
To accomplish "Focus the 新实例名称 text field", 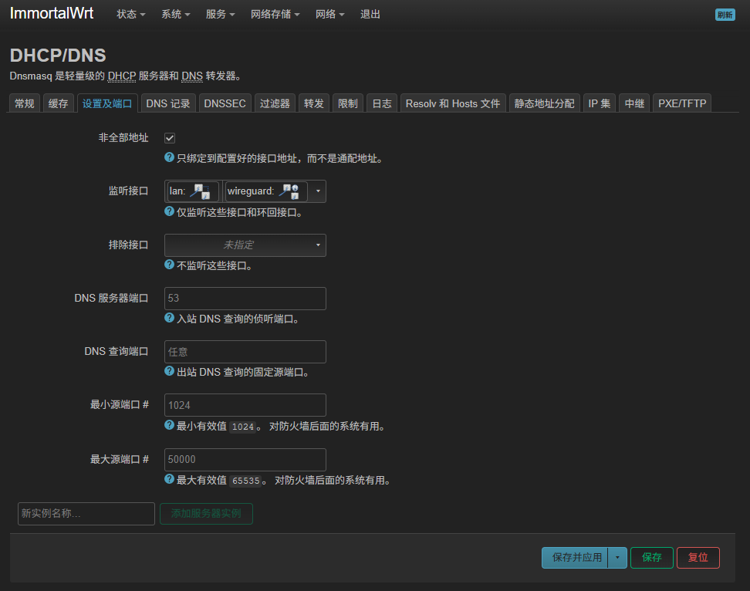I will (86, 513).
